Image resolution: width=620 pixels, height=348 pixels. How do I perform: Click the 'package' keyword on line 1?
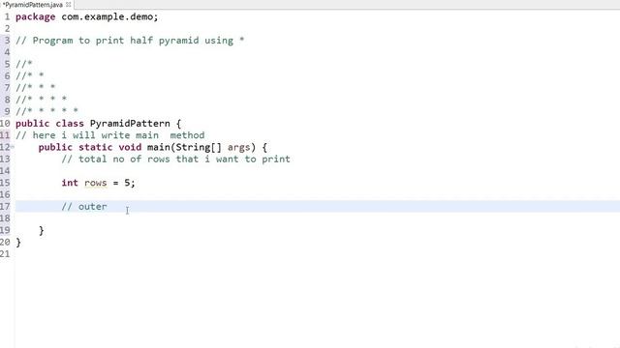[x=36, y=17]
